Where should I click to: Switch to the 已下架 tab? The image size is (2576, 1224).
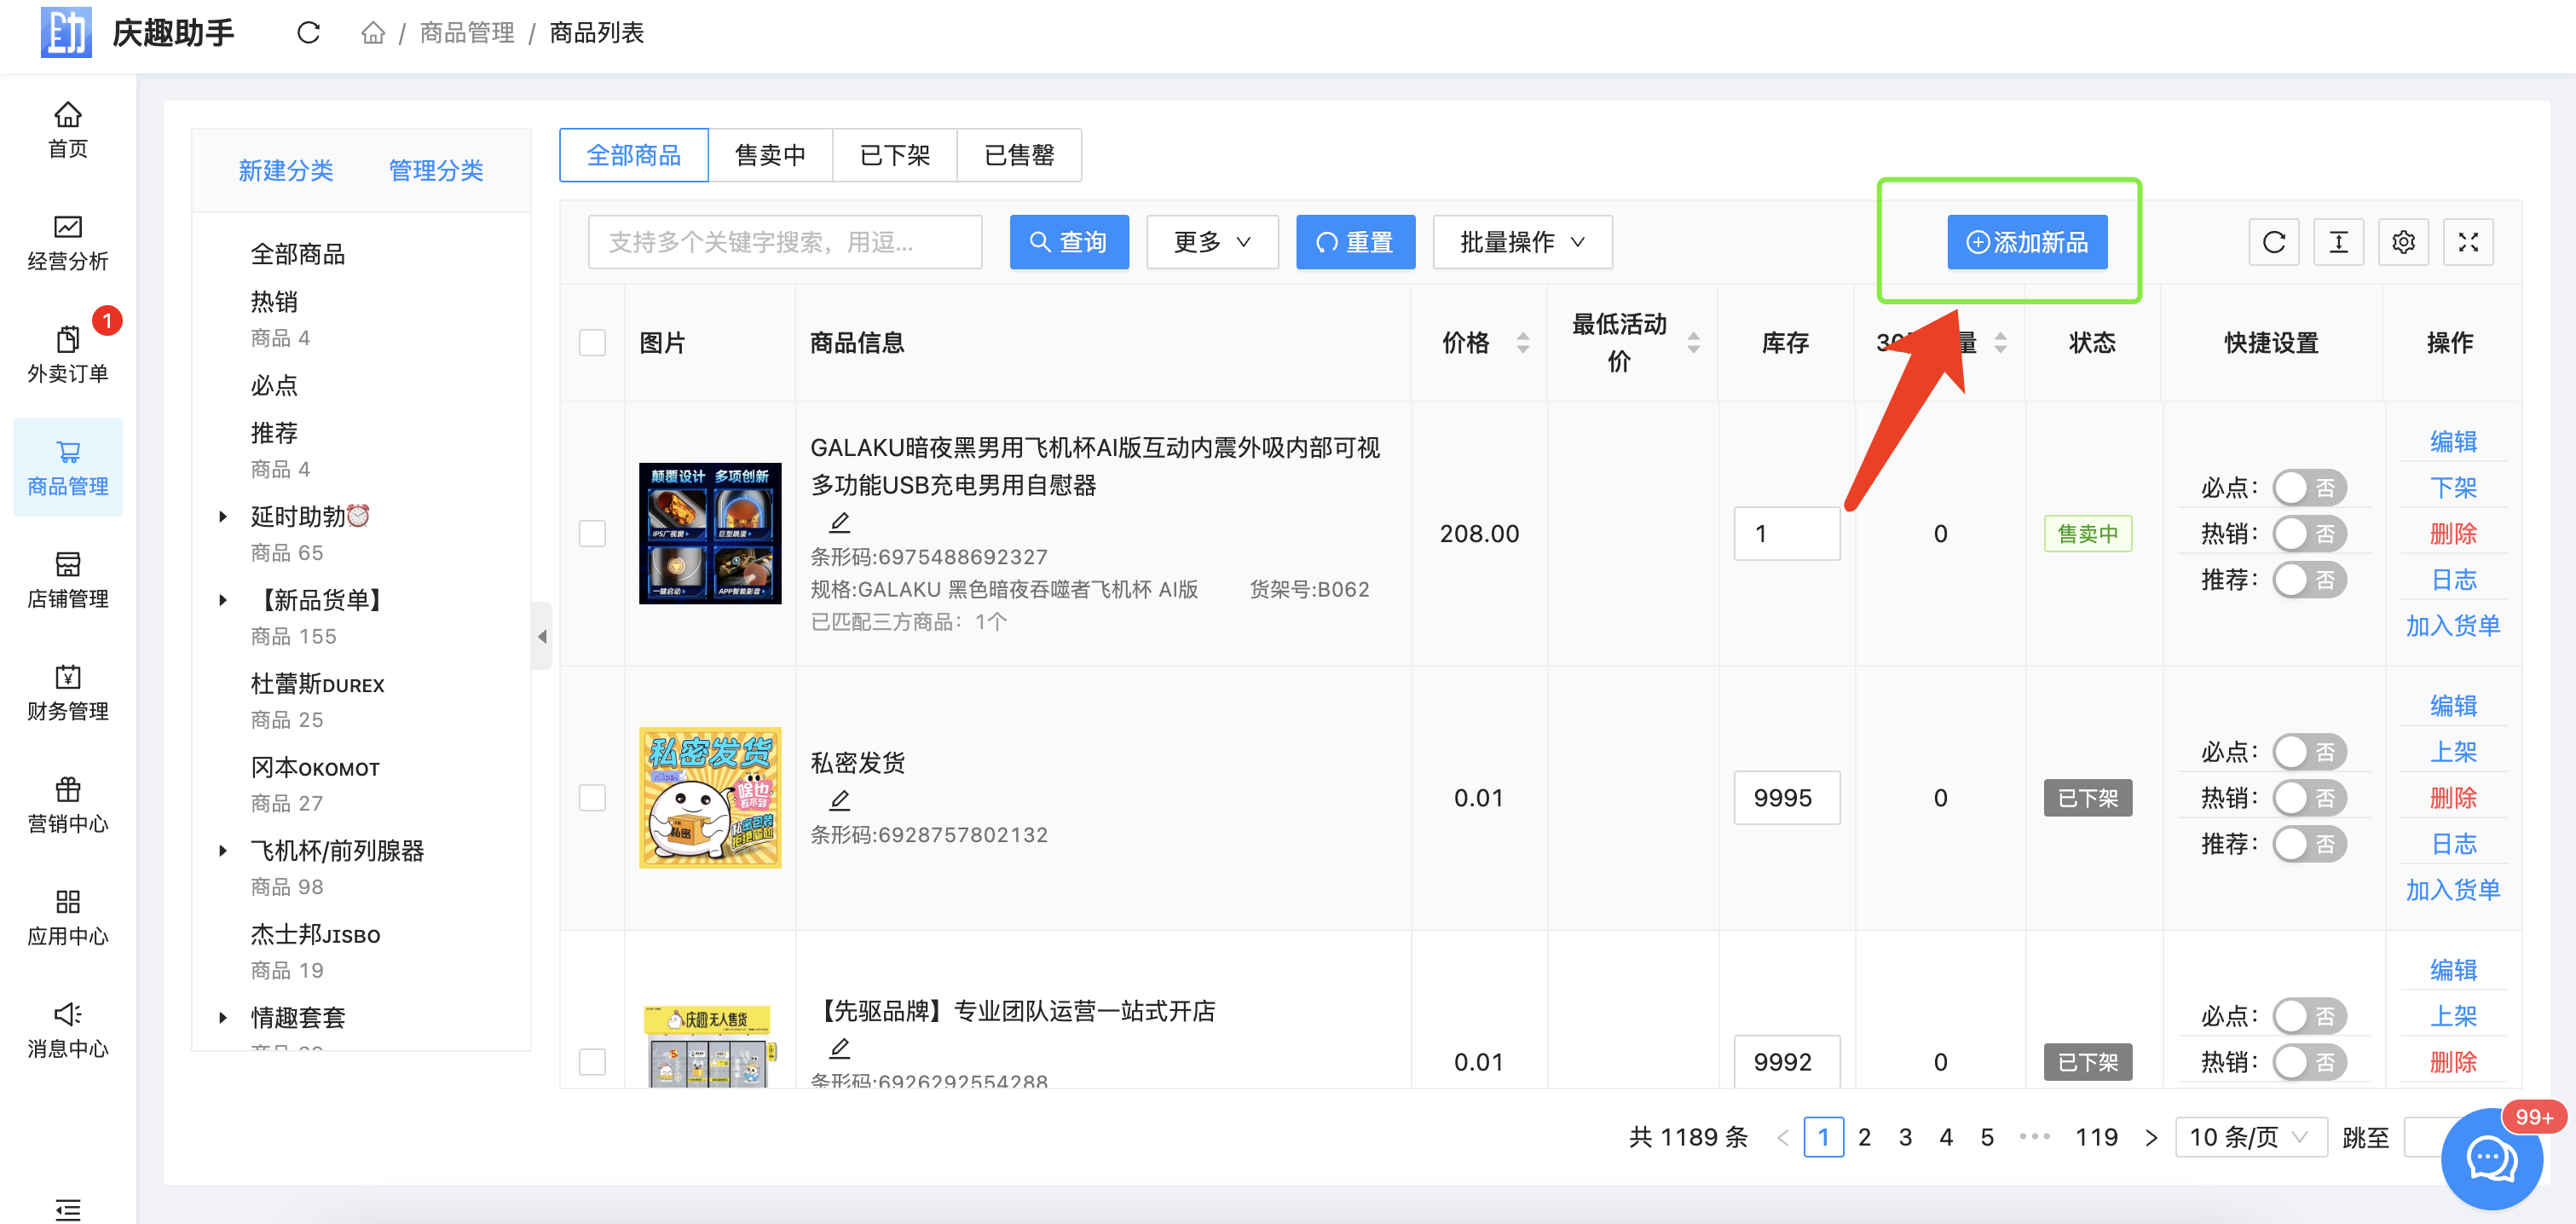coord(894,155)
